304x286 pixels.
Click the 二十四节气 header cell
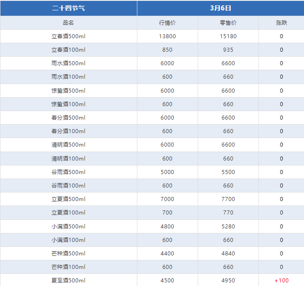68,8
